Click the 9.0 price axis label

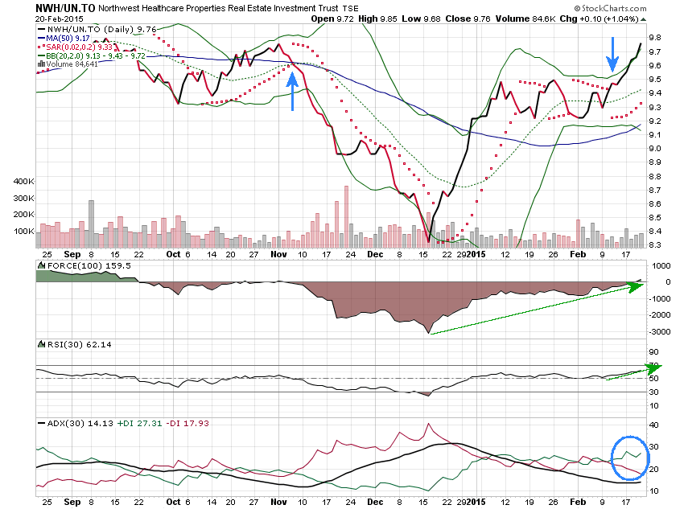(655, 149)
